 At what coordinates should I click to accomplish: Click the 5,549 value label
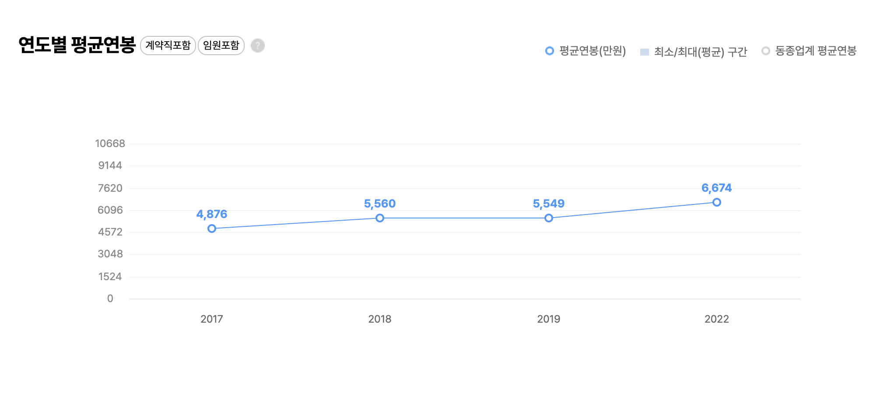click(x=549, y=204)
